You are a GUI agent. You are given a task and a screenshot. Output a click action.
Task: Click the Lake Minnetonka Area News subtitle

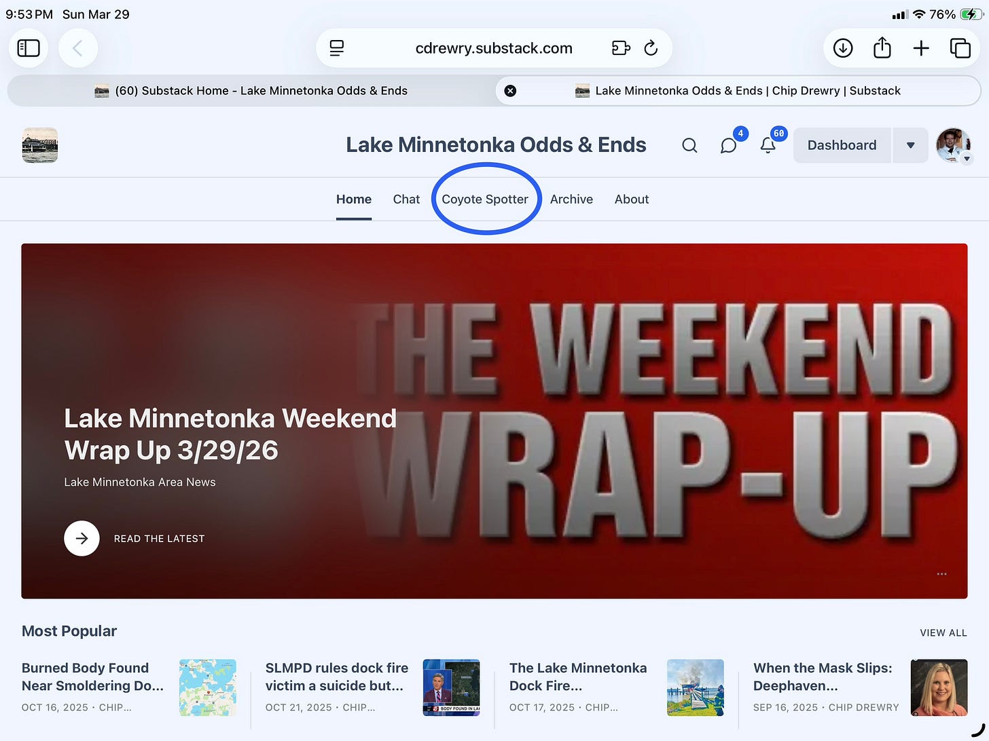[140, 482]
